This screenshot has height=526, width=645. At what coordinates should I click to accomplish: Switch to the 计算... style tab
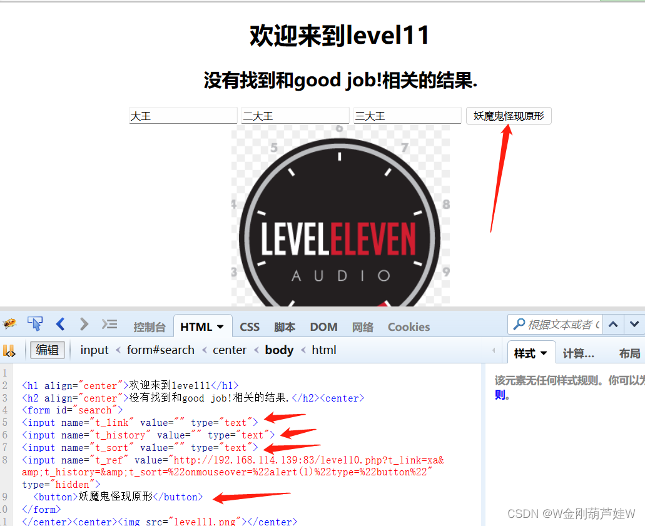click(578, 352)
